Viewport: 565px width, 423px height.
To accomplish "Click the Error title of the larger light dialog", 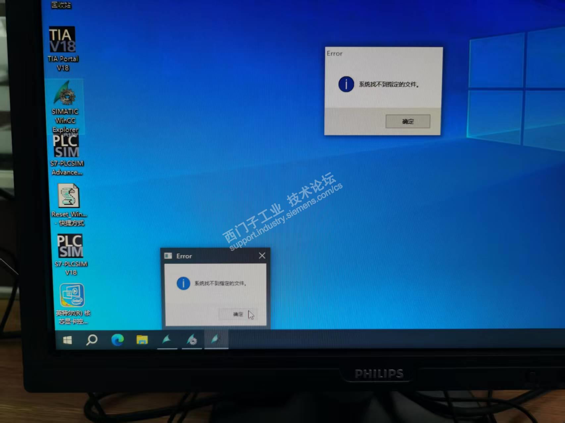I will click(334, 53).
